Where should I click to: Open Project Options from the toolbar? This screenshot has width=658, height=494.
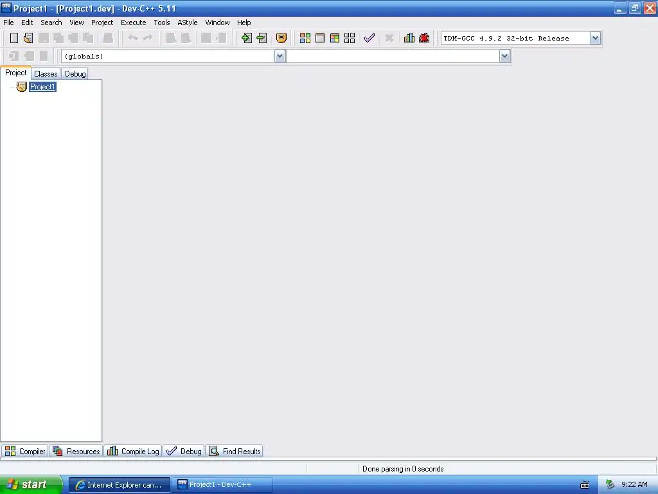281,38
